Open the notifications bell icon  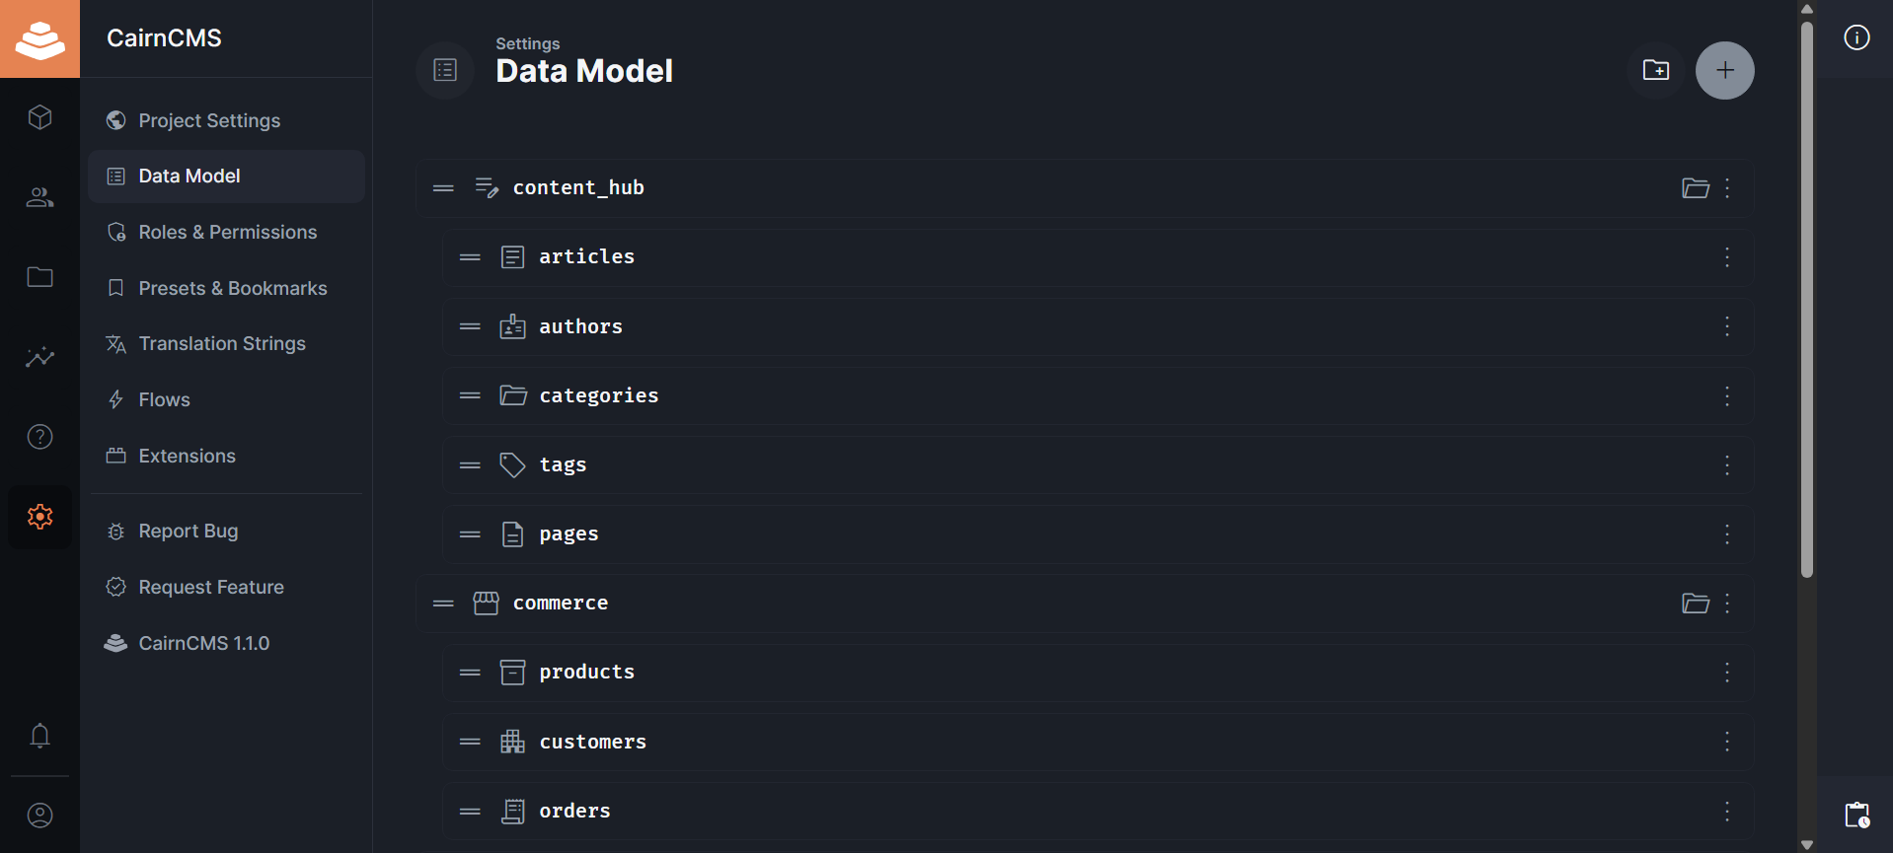click(x=39, y=736)
